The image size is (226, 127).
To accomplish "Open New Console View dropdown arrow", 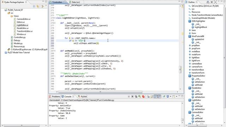I will tap(177, 96).
